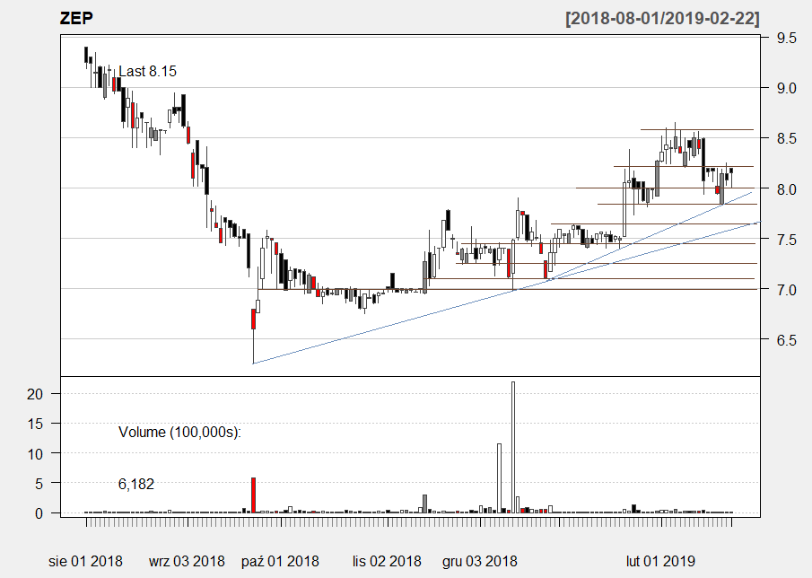
Task: Click the gray volume bar in November
Action: tap(424, 504)
